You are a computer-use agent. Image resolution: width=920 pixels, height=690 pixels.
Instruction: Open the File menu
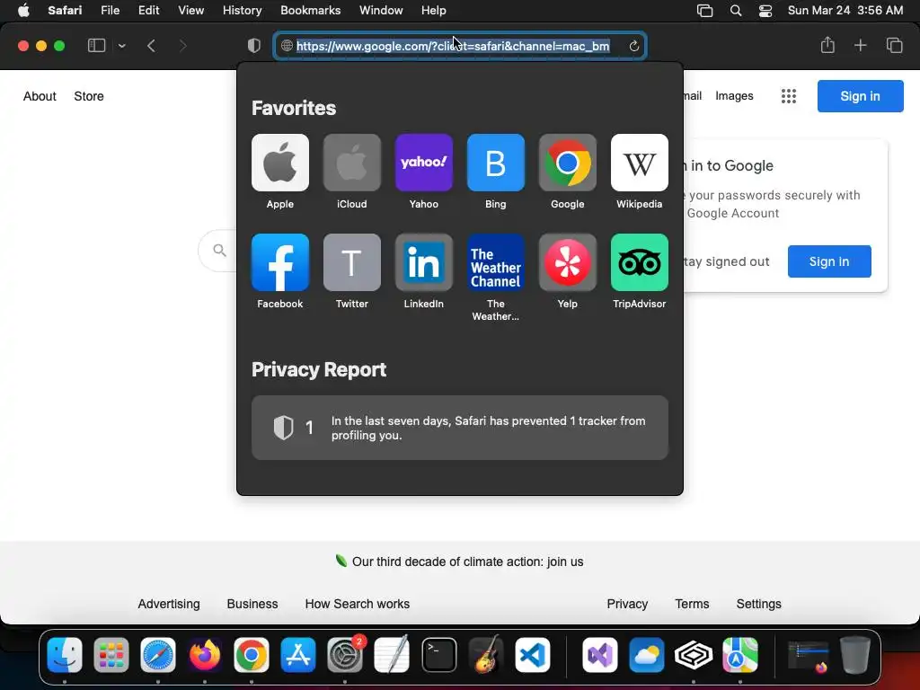[110, 11]
